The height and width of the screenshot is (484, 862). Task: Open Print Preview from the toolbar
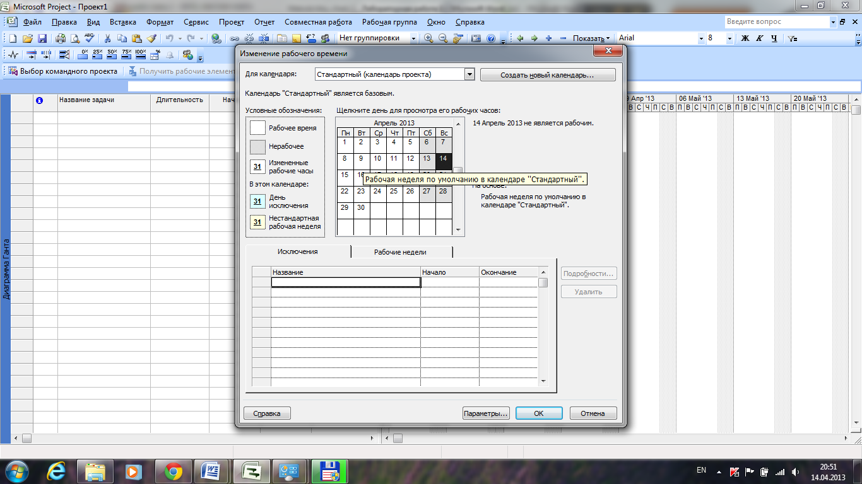74,38
